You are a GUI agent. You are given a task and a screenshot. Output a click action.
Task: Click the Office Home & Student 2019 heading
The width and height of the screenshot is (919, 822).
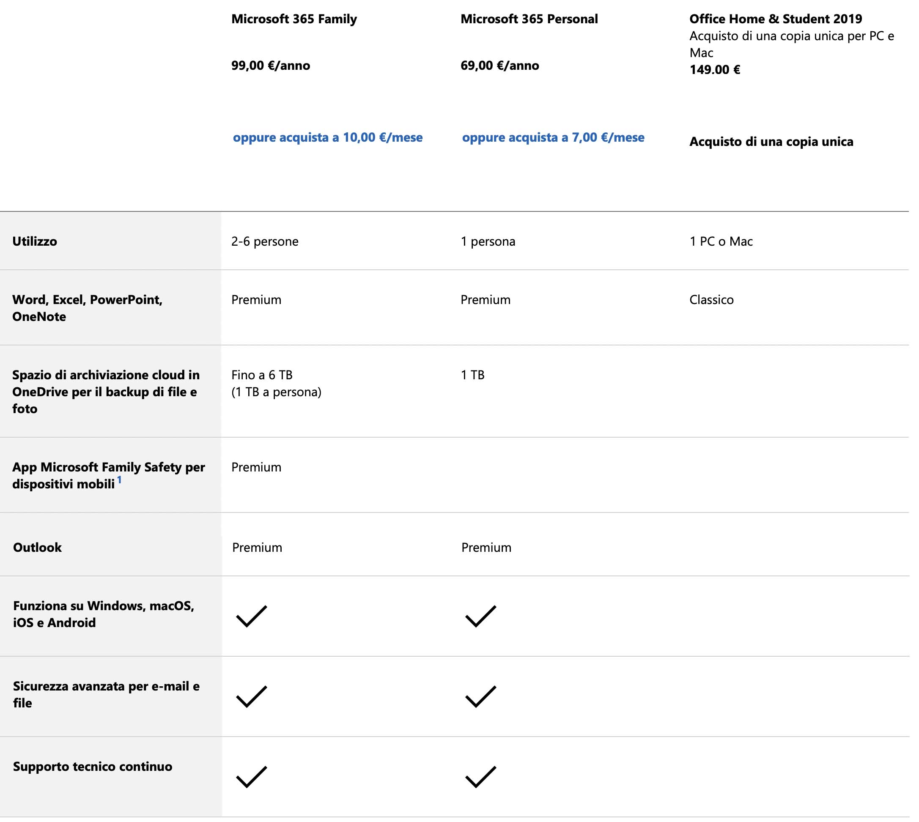point(775,19)
